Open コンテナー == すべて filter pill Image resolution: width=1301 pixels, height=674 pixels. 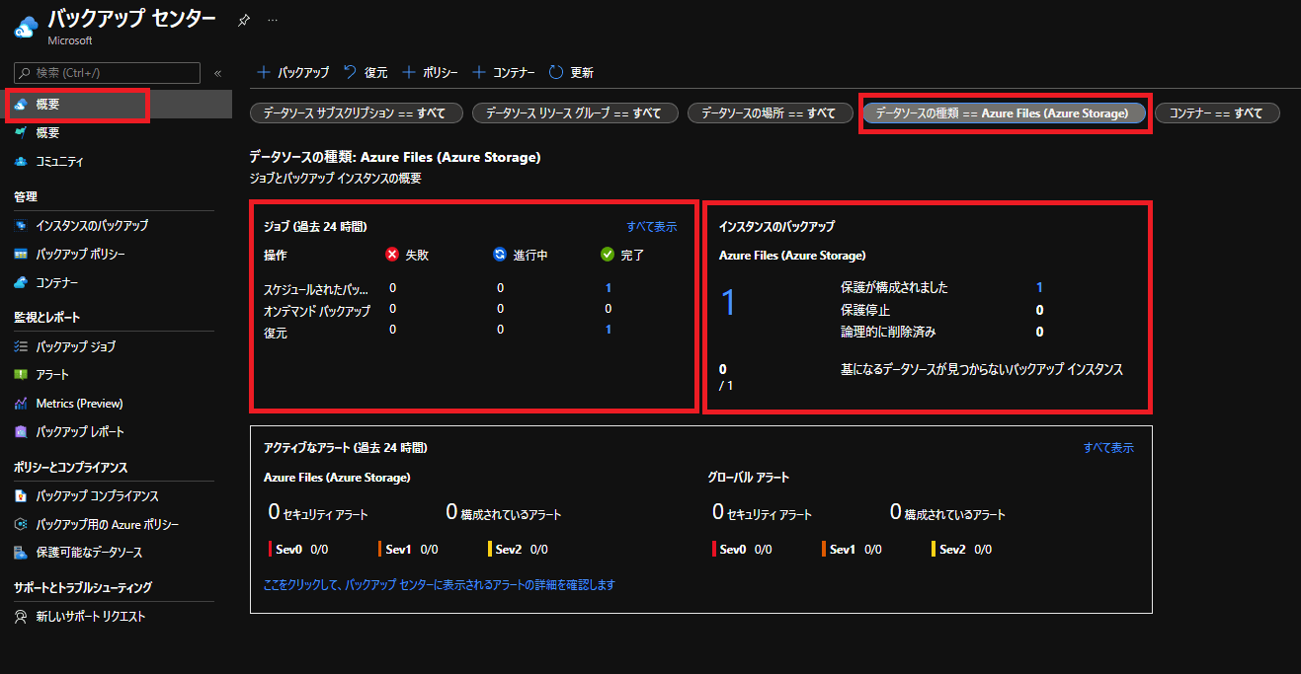coord(1217,113)
